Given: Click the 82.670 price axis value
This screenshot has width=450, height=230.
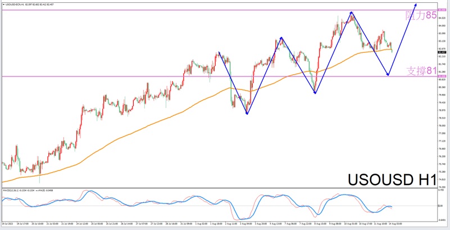Looking at the screenshot, I should pos(442,48).
